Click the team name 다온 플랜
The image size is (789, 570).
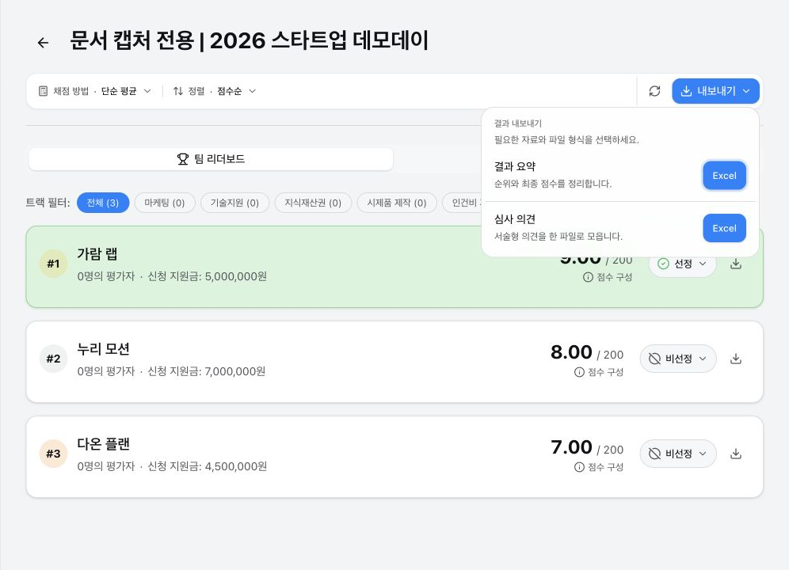[x=103, y=444]
